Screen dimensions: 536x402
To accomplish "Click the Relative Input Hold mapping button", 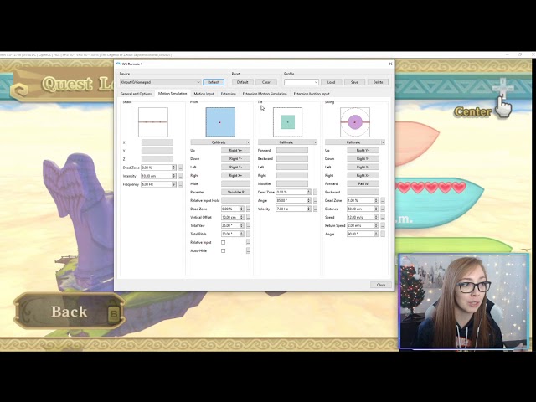I will pos(235,201).
